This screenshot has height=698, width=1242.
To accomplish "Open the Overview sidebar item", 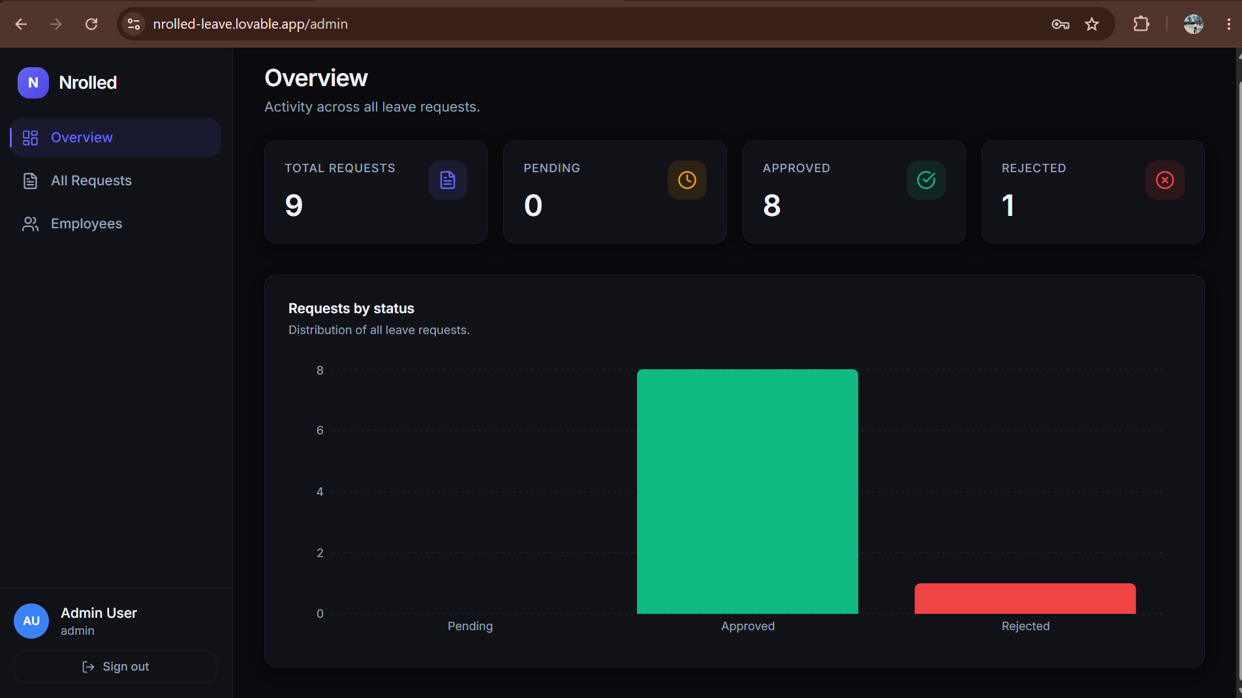I will pos(116,138).
